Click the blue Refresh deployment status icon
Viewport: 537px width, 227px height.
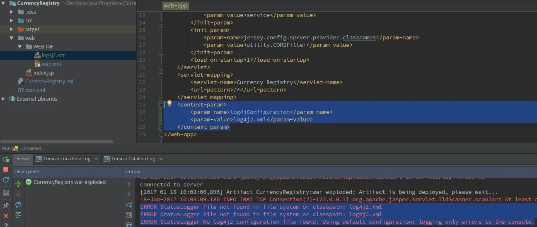[x=18, y=205]
